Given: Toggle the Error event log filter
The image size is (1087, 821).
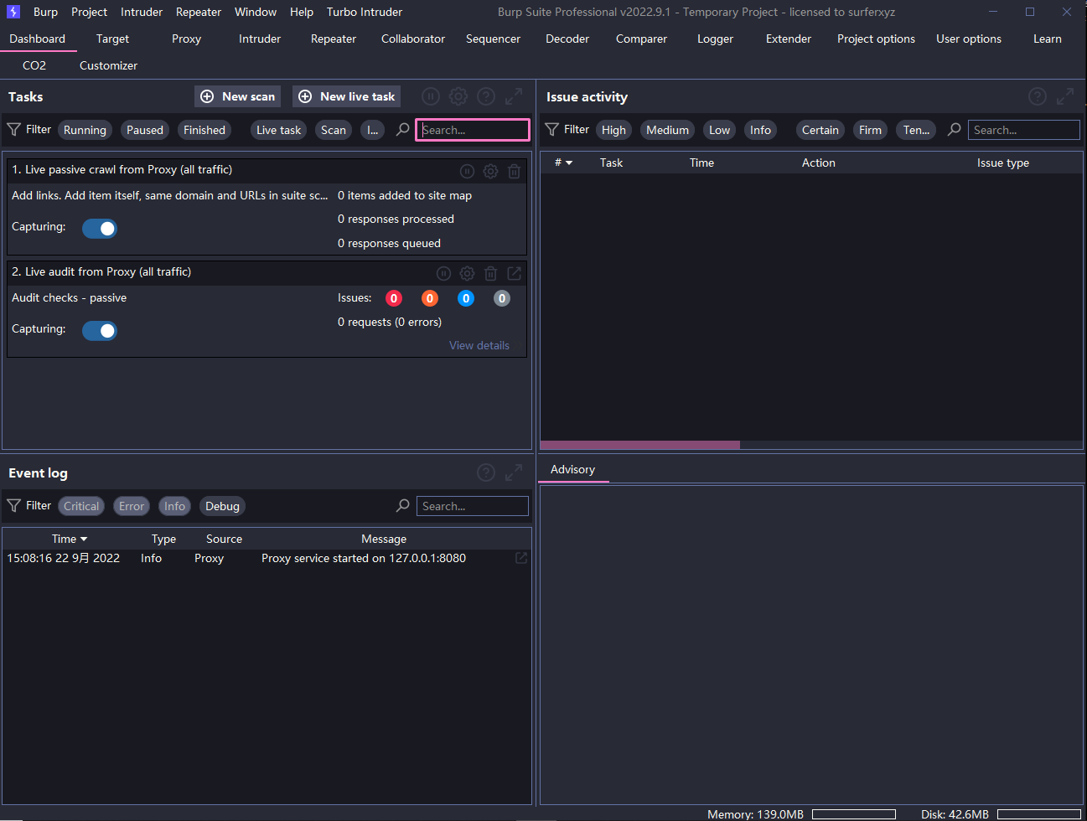Looking at the screenshot, I should tap(132, 506).
